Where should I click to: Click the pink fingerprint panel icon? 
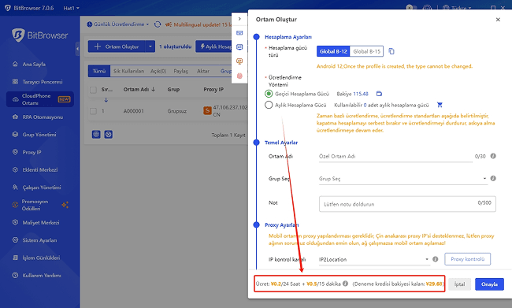pos(239,76)
